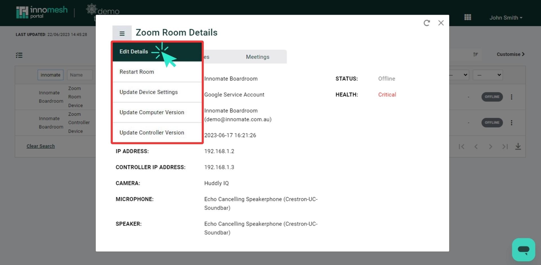Viewport: 541px width, 265px height.
Task: Click IP address 192.168.1.2
Action: point(219,151)
